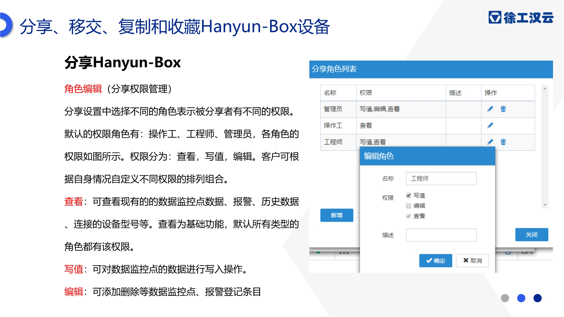
Task: Click the gray slide indicator dot
Action: coord(505,298)
